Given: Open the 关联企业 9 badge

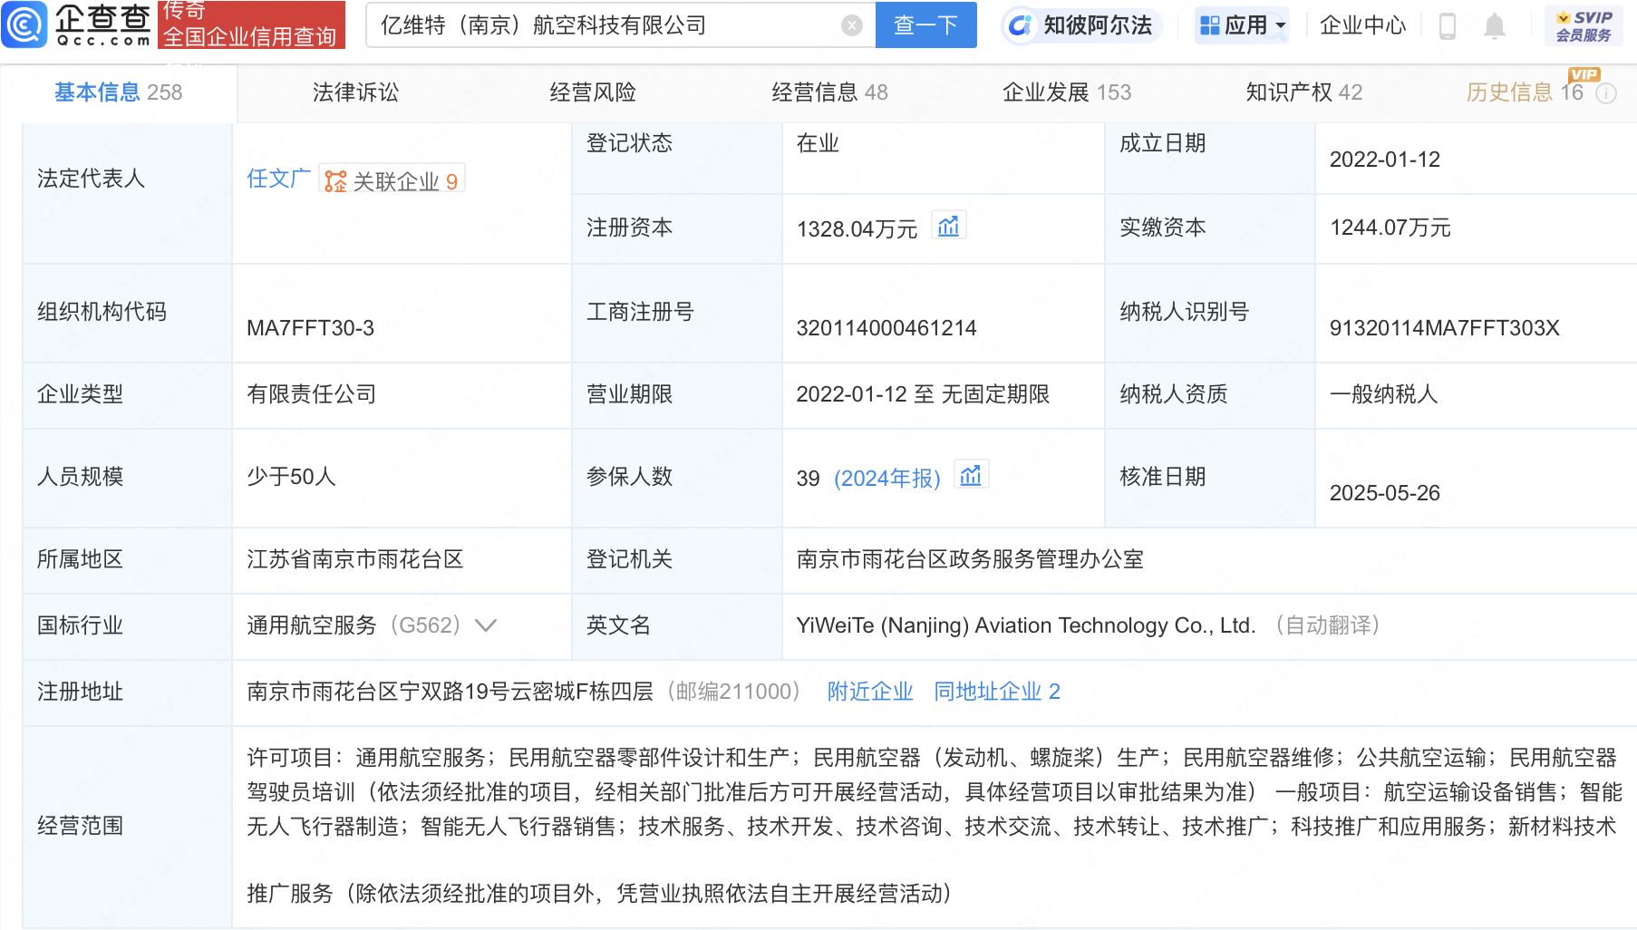Looking at the screenshot, I should pos(392,180).
